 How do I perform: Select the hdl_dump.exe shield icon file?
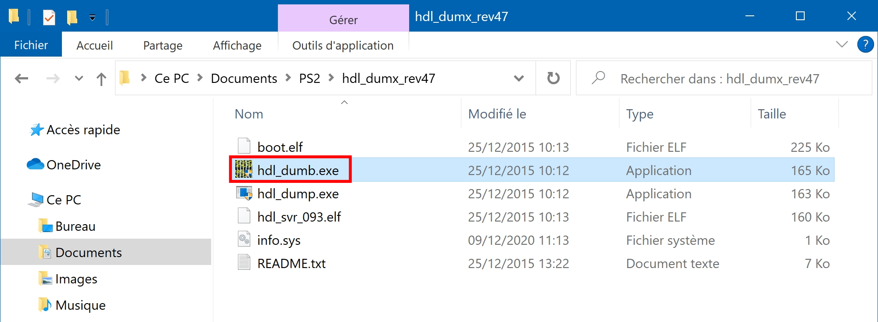pos(298,193)
